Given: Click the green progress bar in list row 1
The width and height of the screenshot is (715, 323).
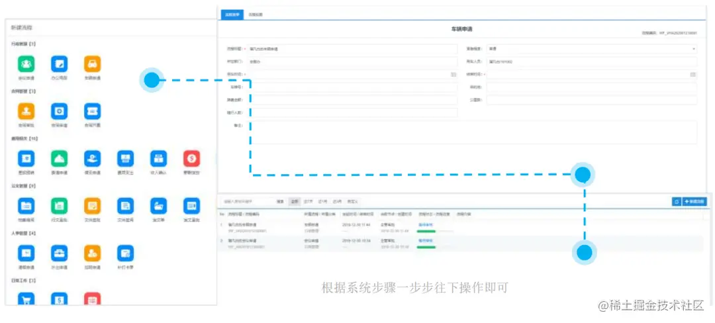Looking at the screenshot, I should tap(426, 231).
